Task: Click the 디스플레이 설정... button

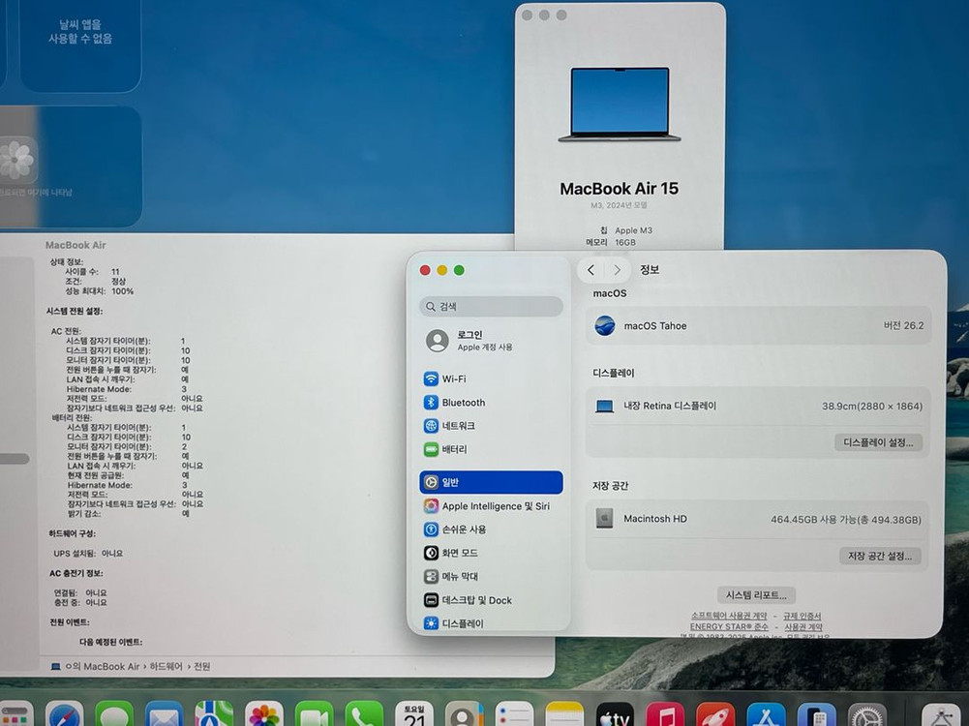Action: click(878, 441)
